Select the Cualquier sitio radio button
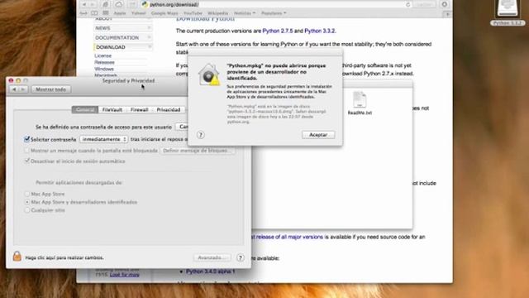The height and width of the screenshot is (298, 529). (27, 210)
